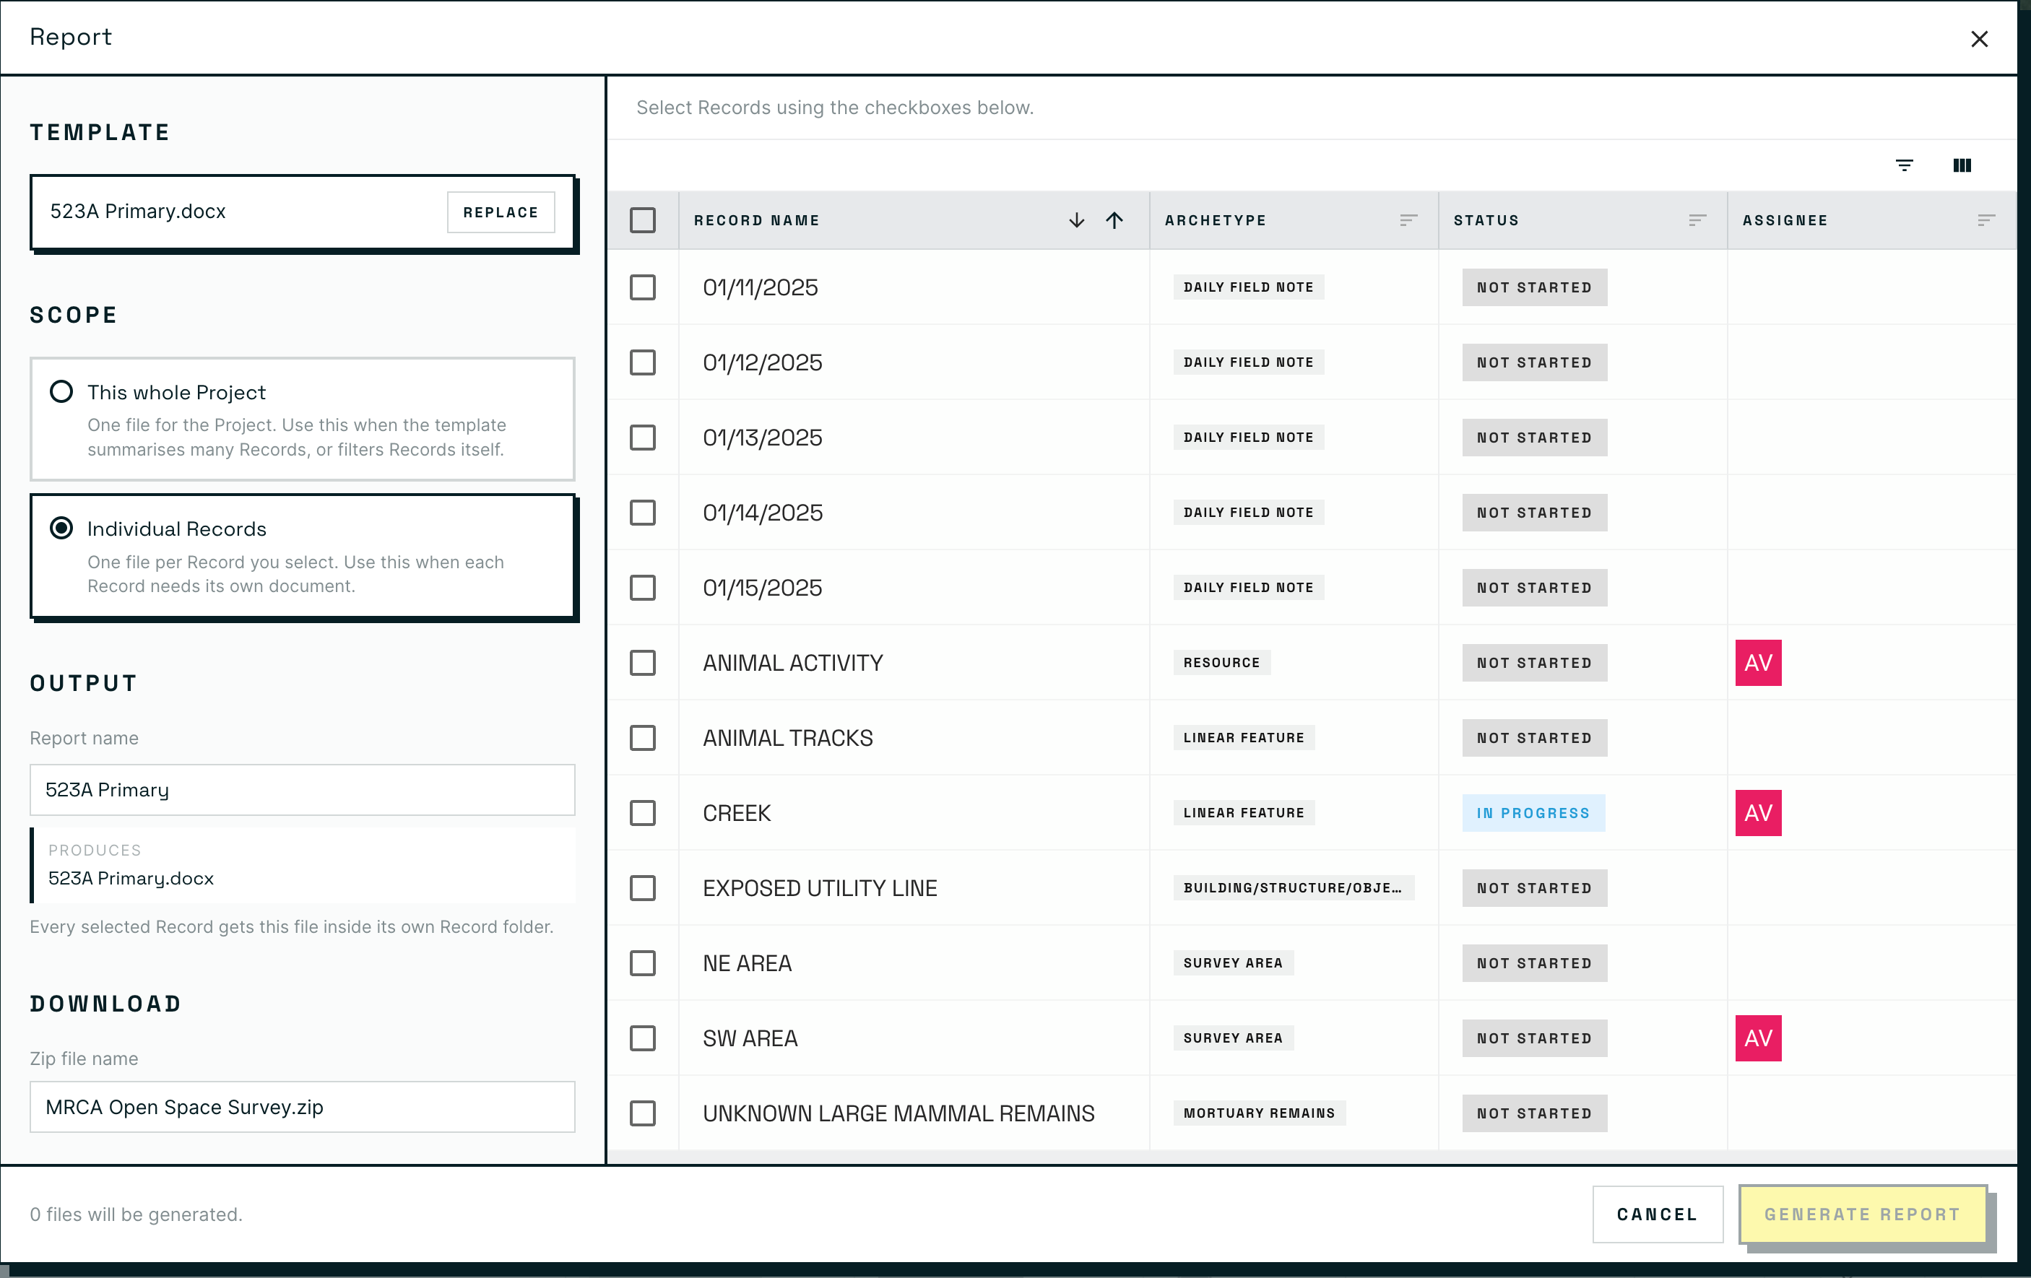This screenshot has height=1278, width=2031.
Task: Click the Archetype column header label
Action: (1216, 220)
